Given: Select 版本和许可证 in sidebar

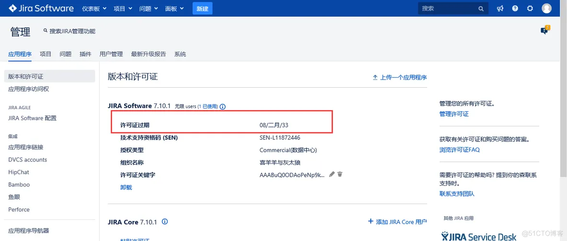Looking at the screenshot, I should 49,76.
